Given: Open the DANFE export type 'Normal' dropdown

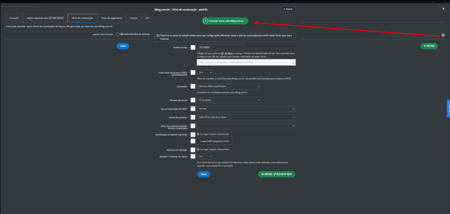Looking at the screenshot, I should click(246, 109).
